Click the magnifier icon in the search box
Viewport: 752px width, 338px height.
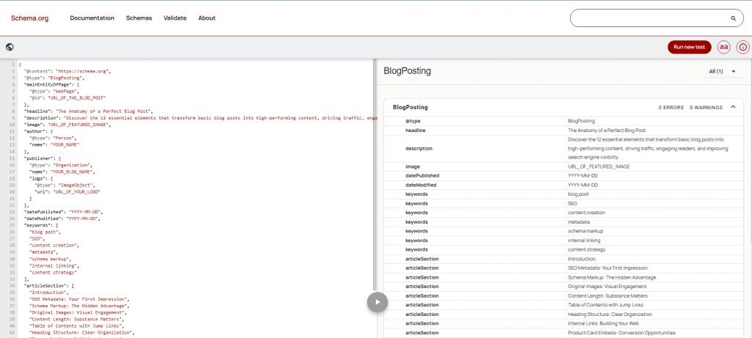(734, 18)
